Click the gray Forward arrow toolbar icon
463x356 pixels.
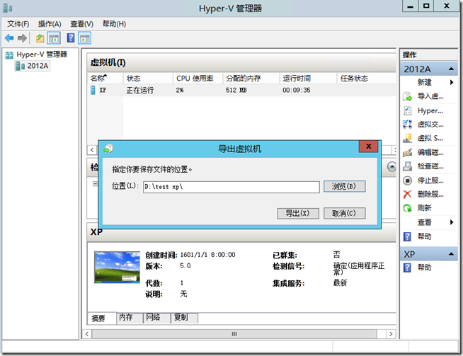(x=22, y=38)
